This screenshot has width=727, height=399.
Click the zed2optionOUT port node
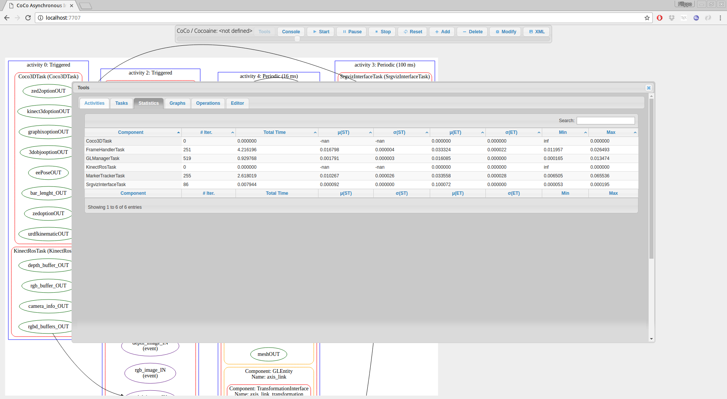pos(48,91)
